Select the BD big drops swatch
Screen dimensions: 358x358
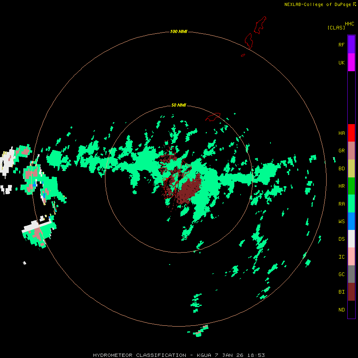click(x=351, y=169)
